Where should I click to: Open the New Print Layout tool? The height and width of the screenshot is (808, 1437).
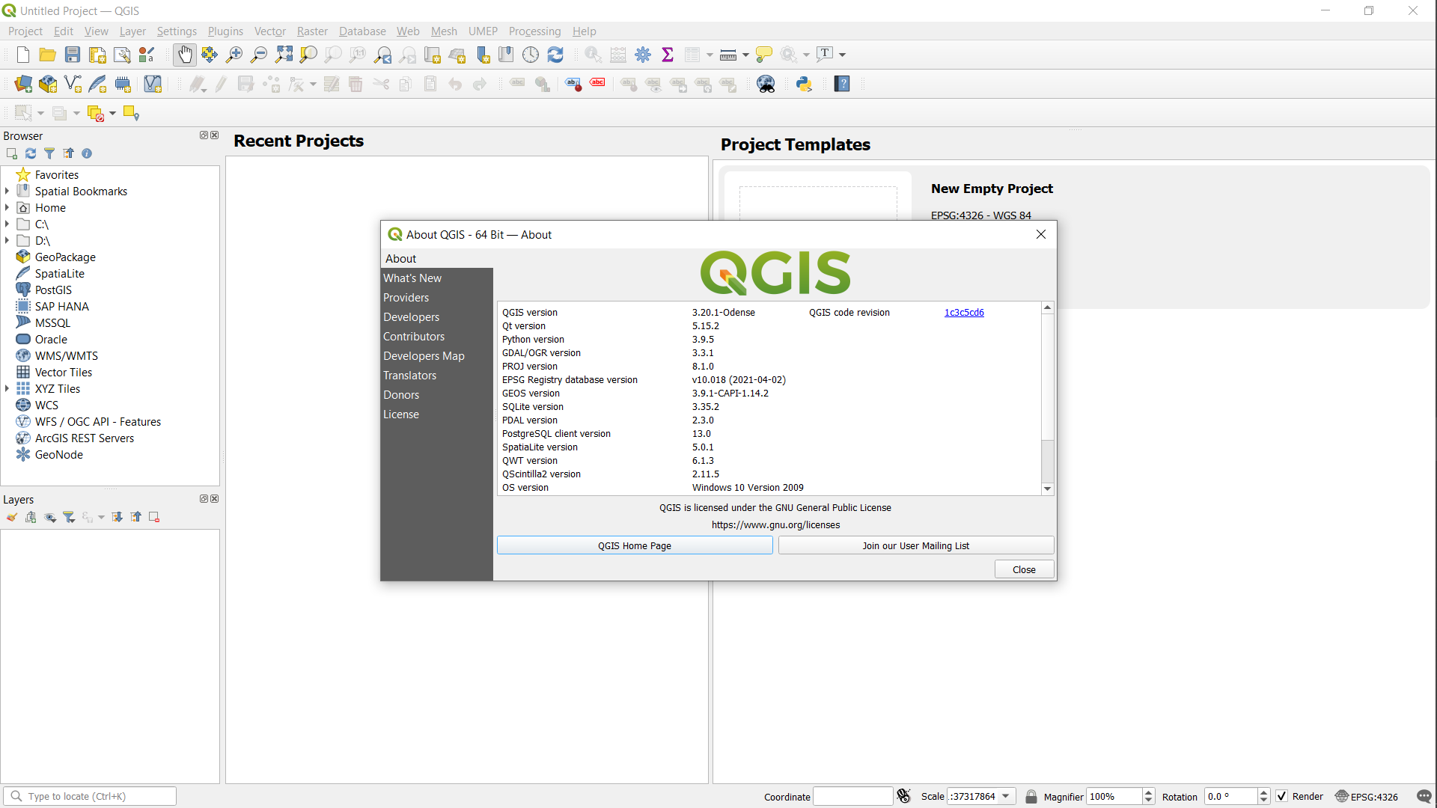[97, 55]
